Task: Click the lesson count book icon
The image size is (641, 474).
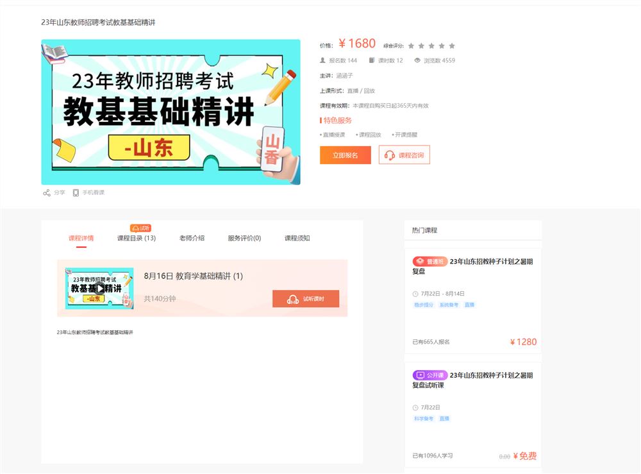Action: [x=372, y=60]
